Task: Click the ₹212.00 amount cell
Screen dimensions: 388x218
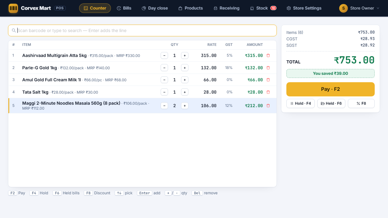Action: coord(254,106)
